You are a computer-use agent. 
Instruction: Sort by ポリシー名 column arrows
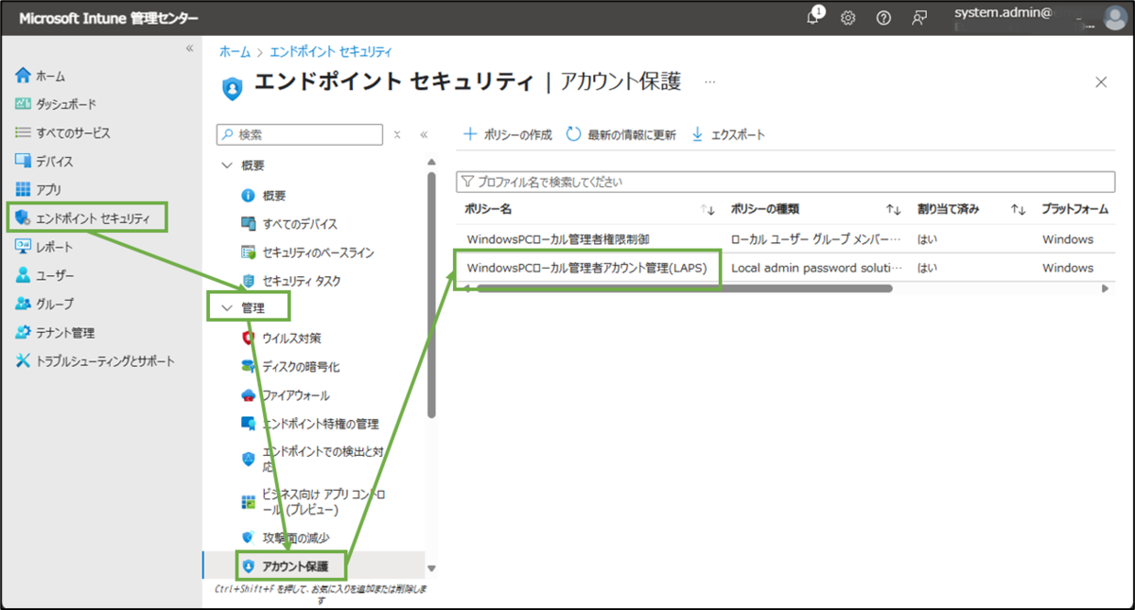pyautogui.click(x=707, y=209)
